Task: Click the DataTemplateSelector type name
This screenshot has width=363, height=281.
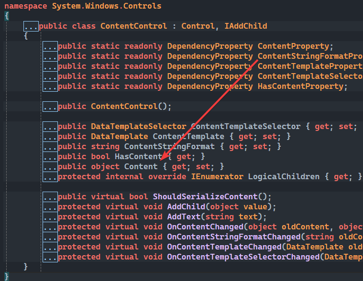Action: click(138, 127)
